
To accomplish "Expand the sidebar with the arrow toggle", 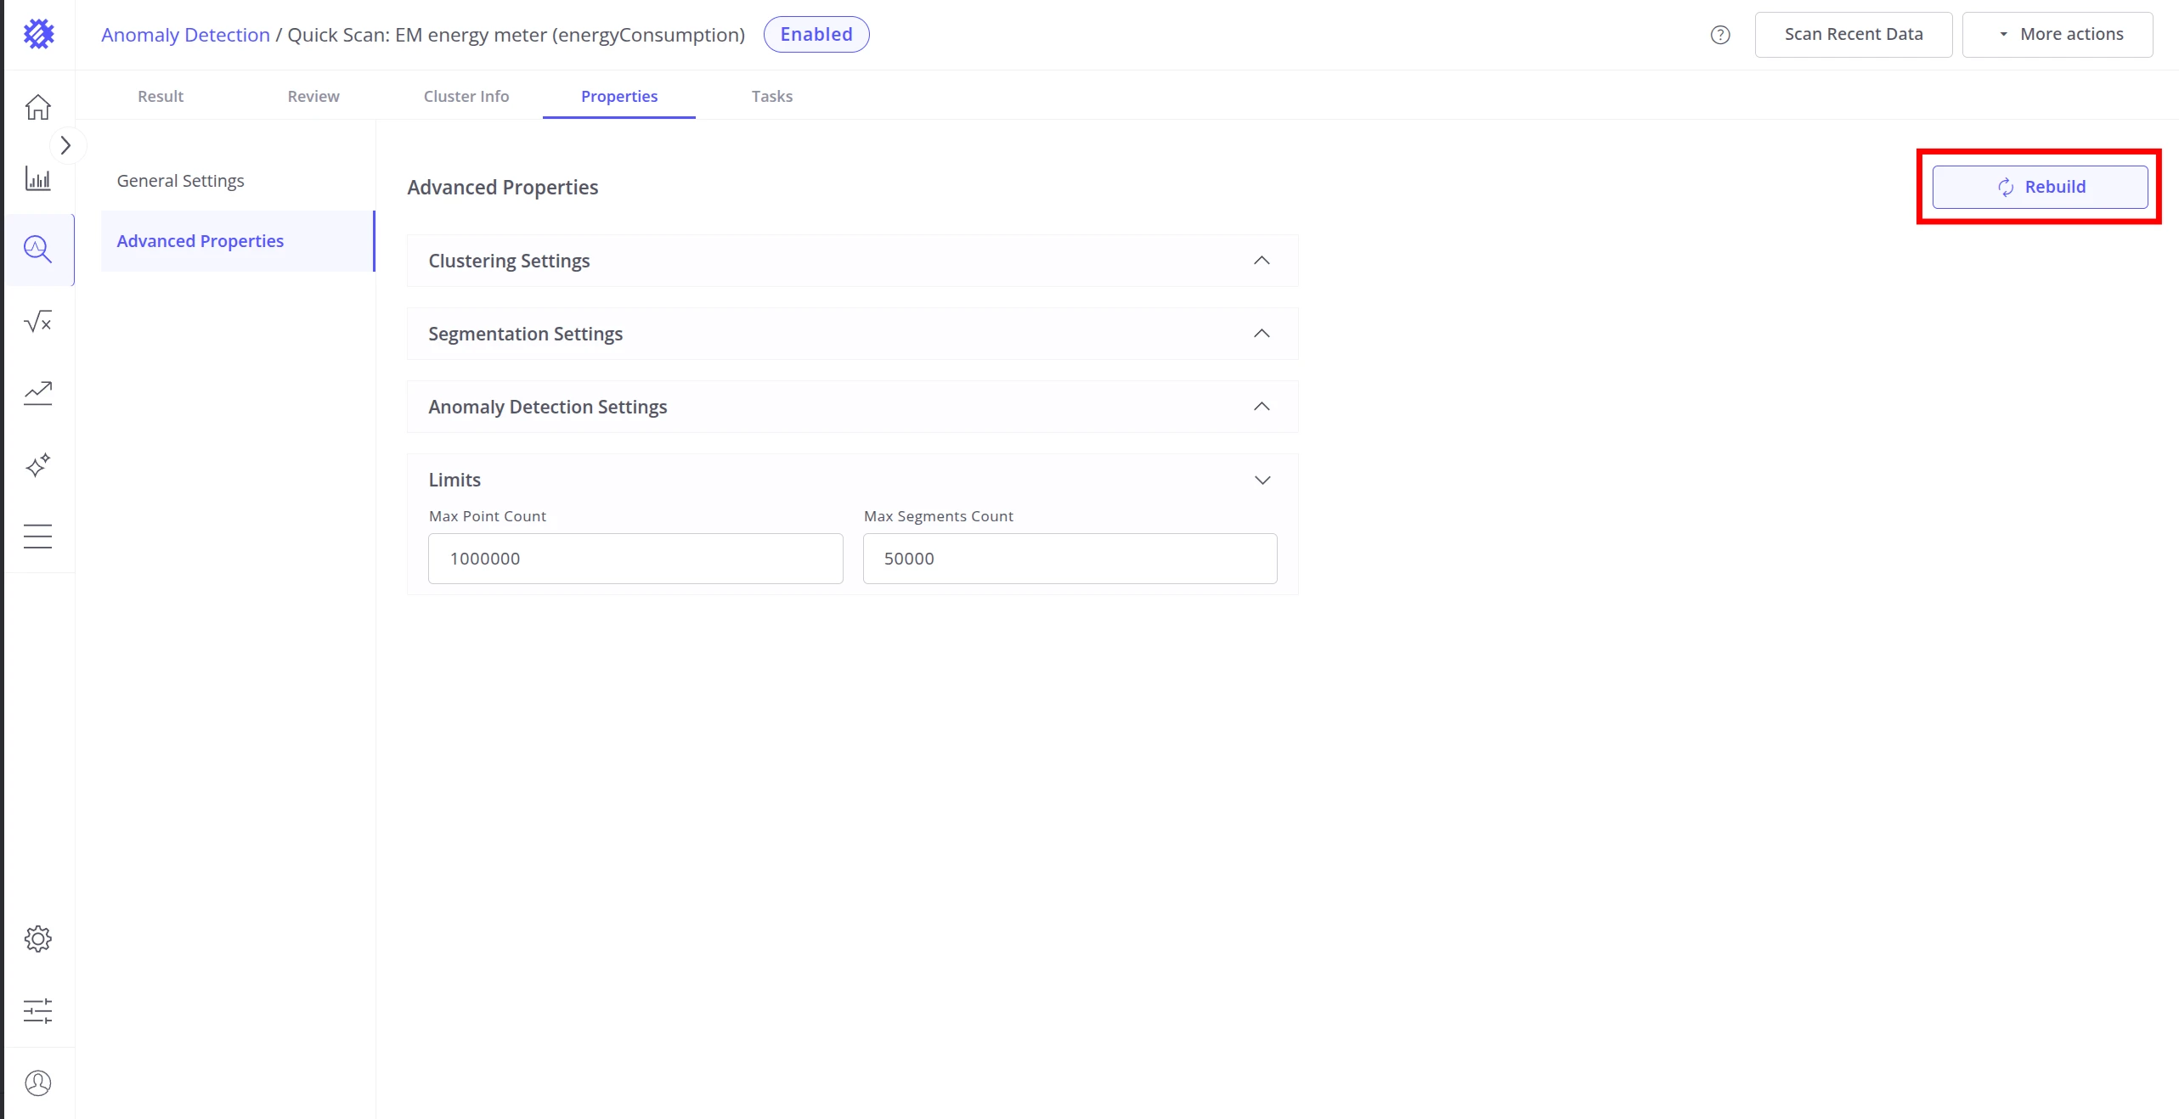I will [x=66, y=146].
